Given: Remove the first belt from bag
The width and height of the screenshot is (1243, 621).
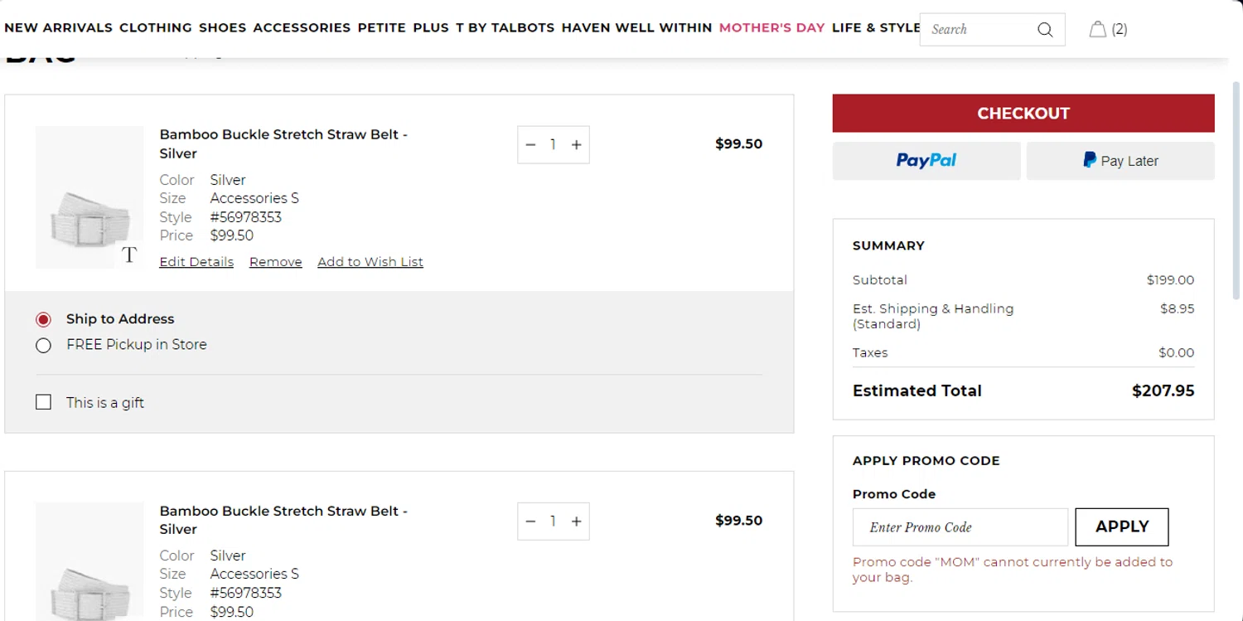Looking at the screenshot, I should pyautogui.click(x=276, y=262).
